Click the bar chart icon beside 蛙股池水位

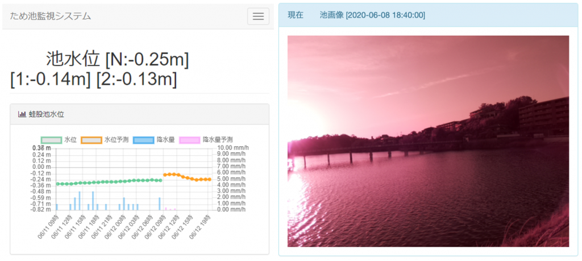22,114
